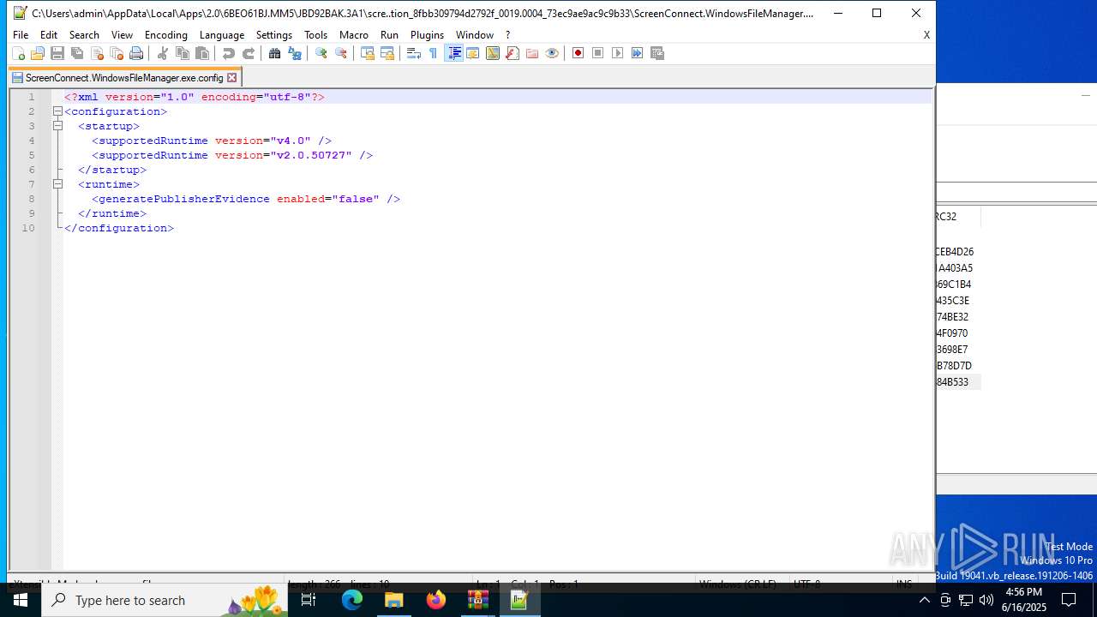The height and width of the screenshot is (617, 1097).
Task: Click the Paste toolbar icon
Action: pyautogui.click(x=202, y=53)
